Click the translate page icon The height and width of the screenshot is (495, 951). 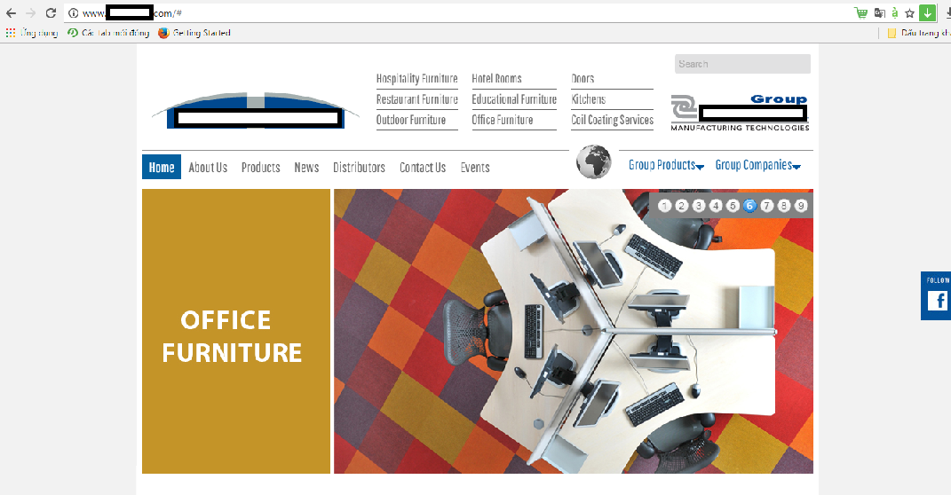pos(880,13)
